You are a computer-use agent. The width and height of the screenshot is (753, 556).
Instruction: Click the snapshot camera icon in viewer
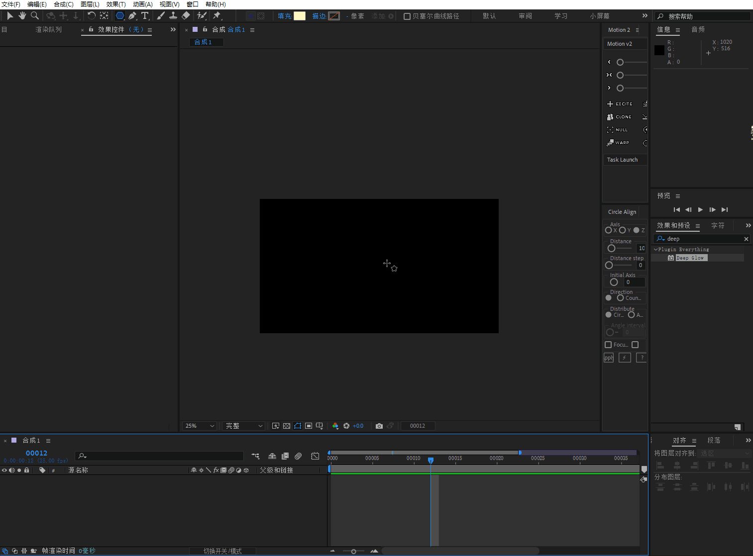(x=379, y=426)
